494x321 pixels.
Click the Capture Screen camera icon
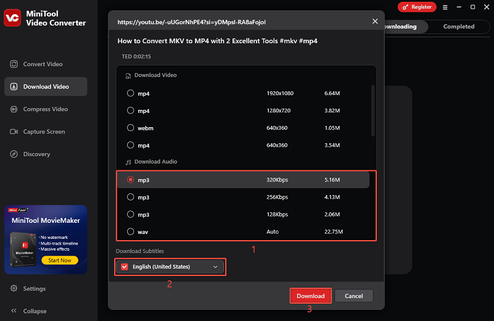14,131
